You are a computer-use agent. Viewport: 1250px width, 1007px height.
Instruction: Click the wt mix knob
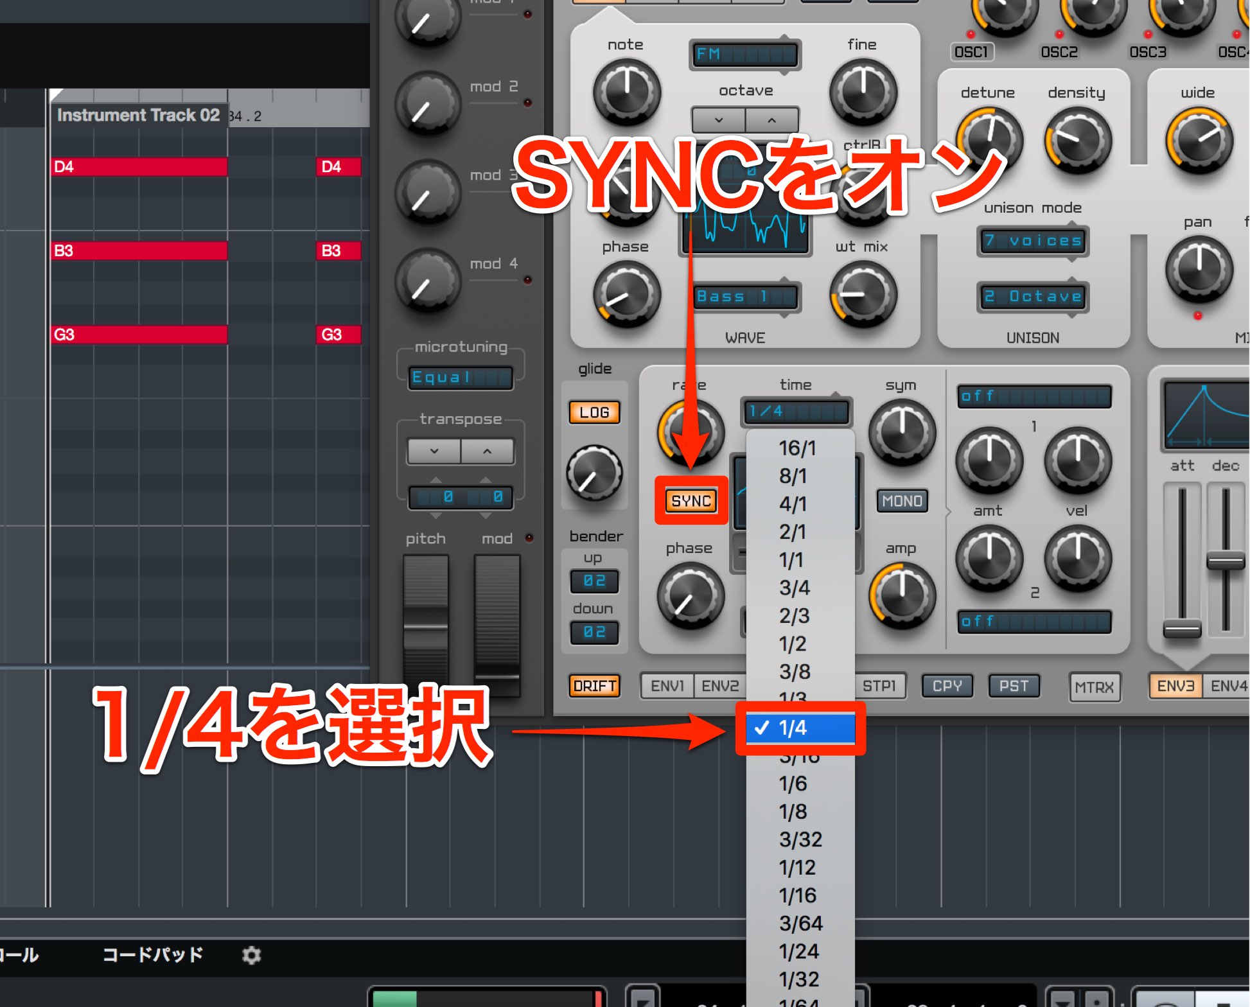coord(863,295)
